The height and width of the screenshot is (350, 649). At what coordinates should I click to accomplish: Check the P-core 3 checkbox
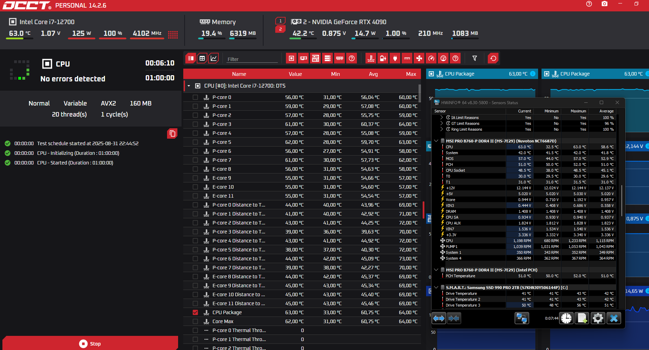click(195, 124)
